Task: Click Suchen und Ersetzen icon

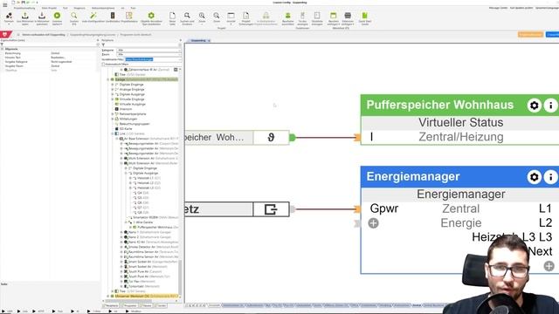Action: click(x=187, y=16)
